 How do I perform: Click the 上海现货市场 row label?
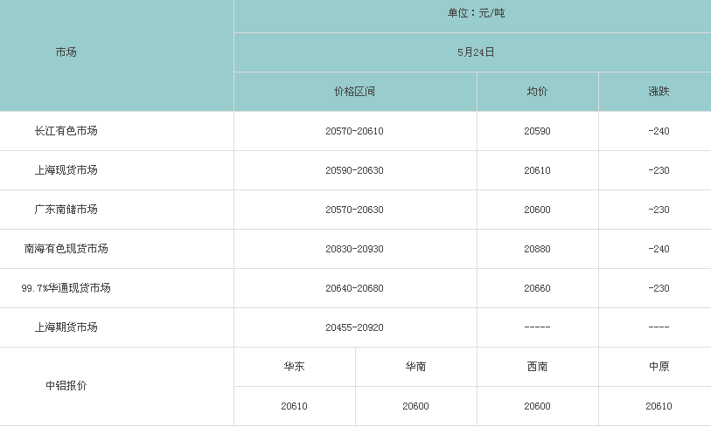click(66, 170)
